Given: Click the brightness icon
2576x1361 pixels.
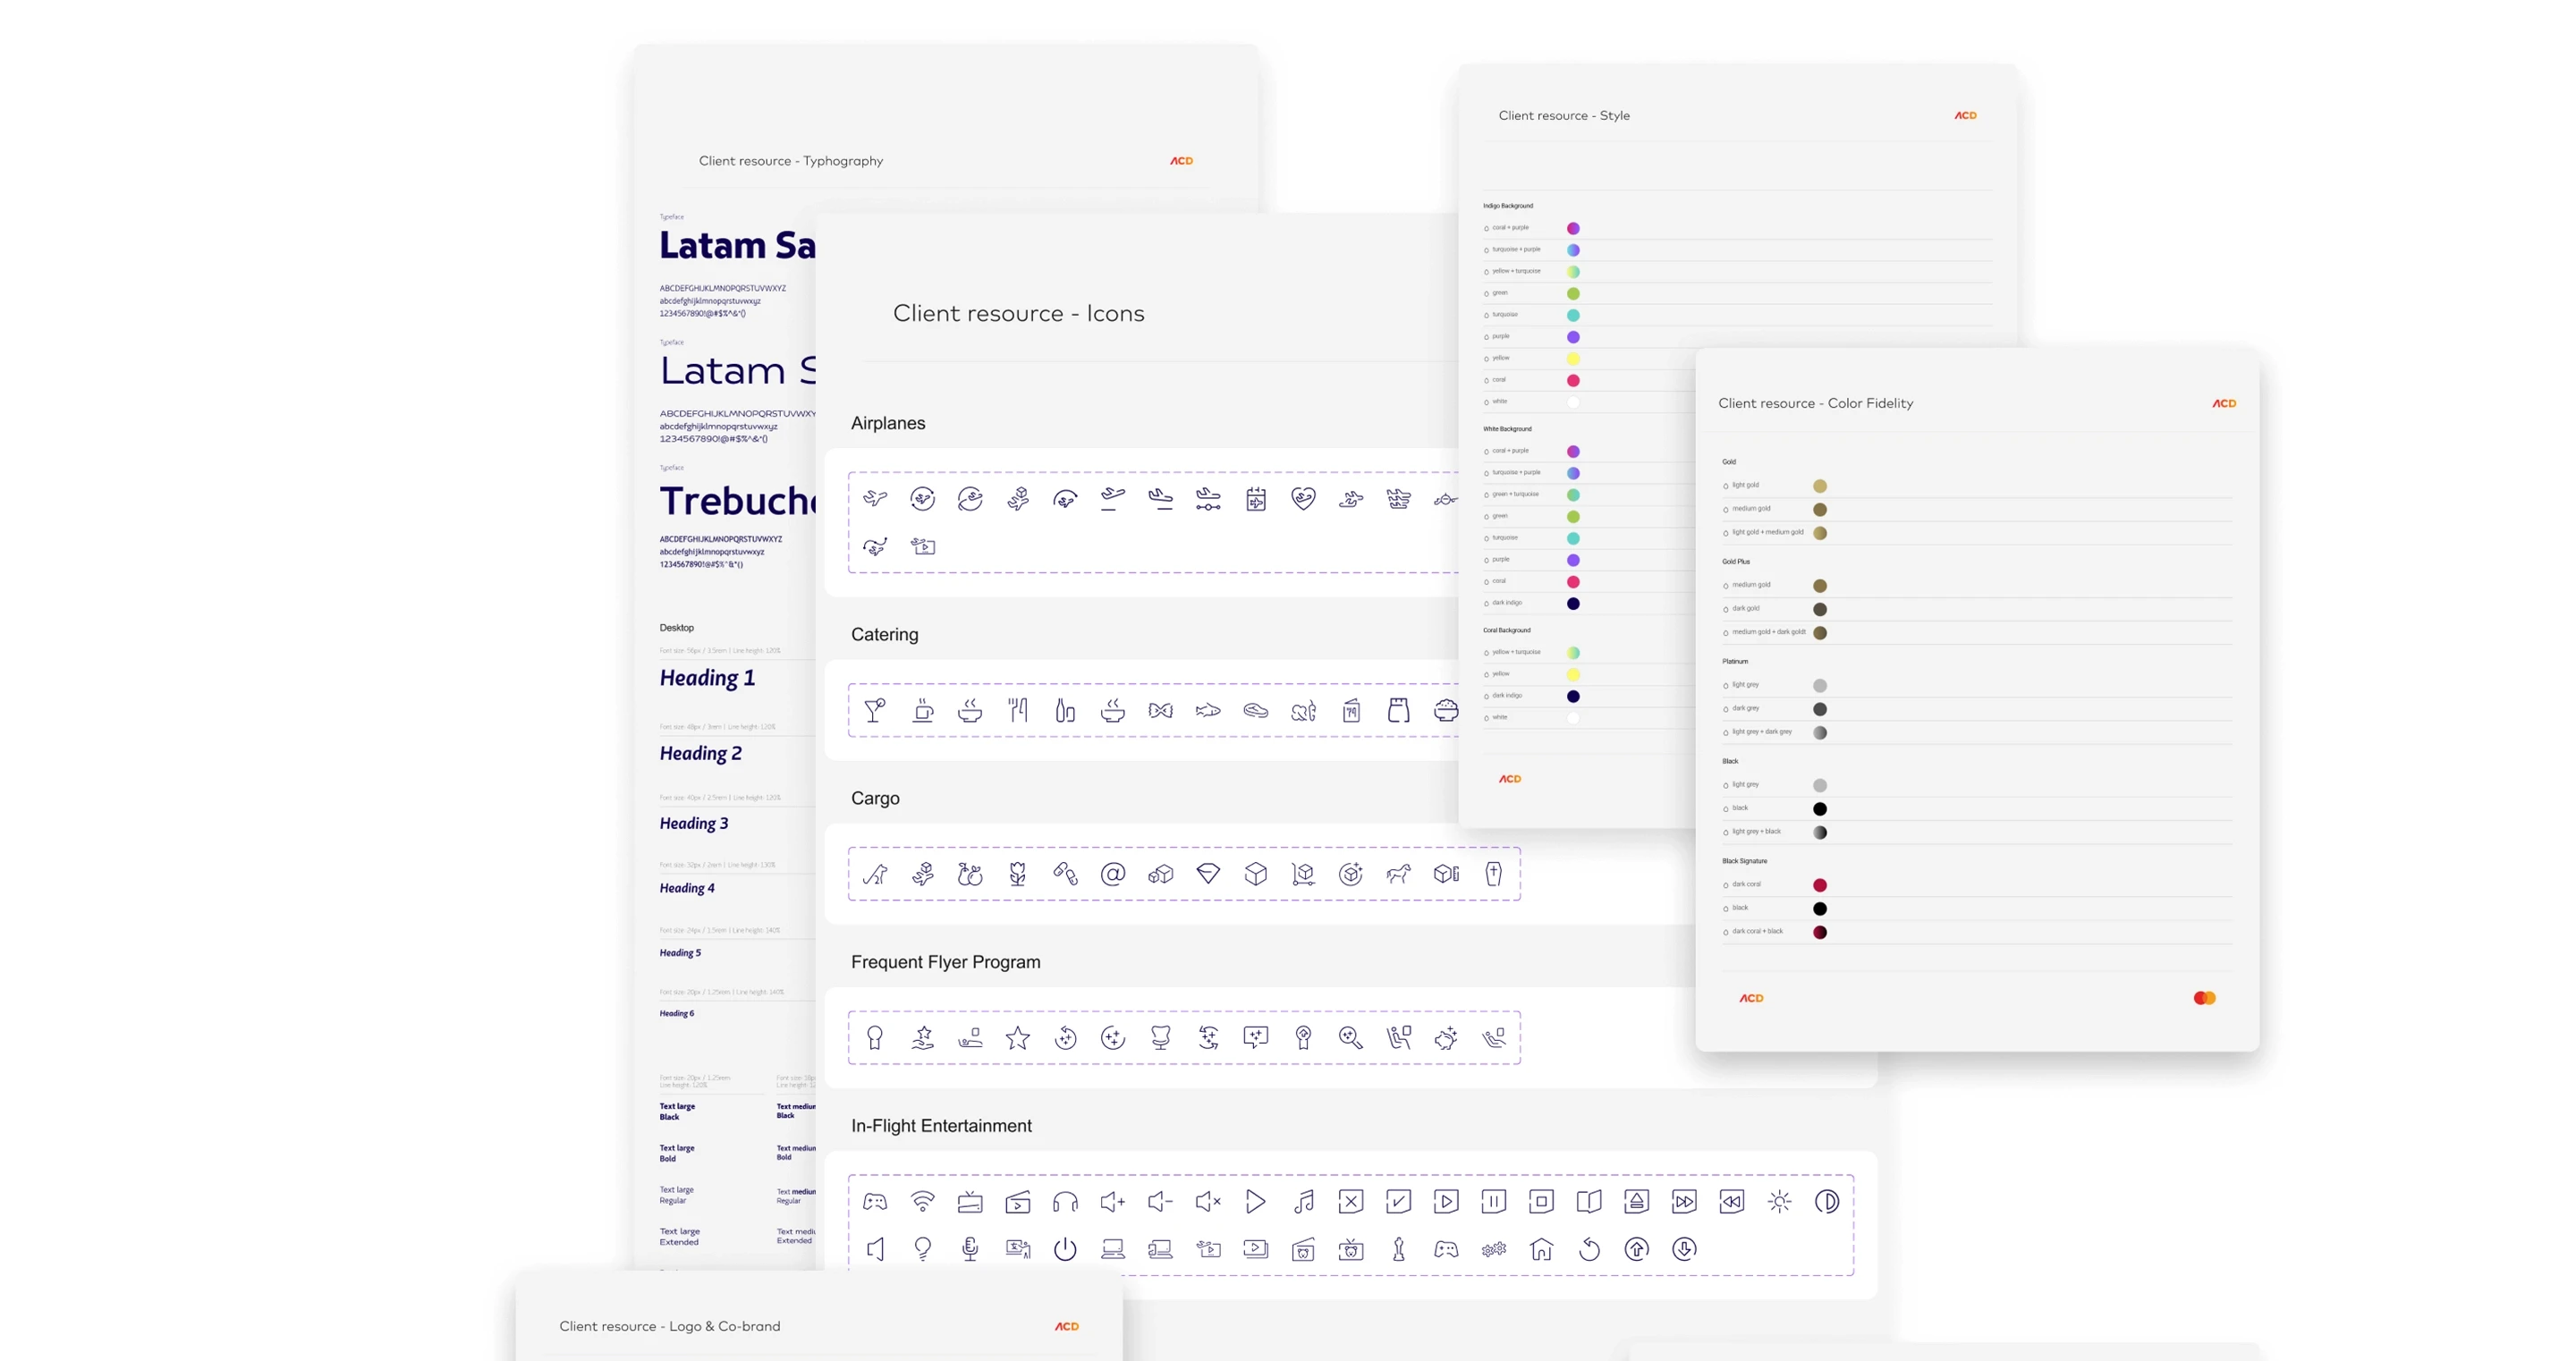Looking at the screenshot, I should click(1780, 1202).
